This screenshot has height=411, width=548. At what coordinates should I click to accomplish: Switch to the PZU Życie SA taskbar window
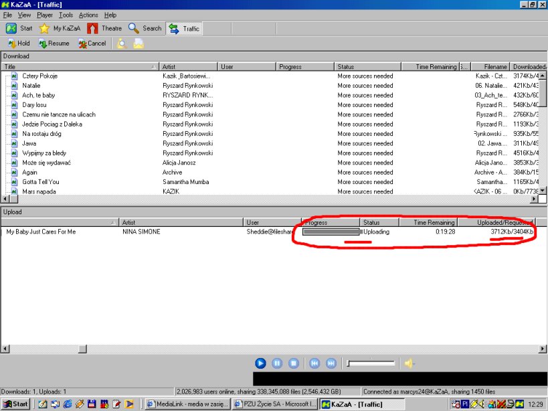(275, 404)
